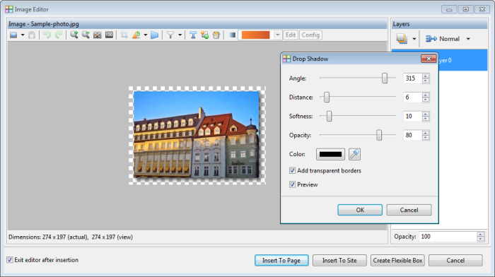
Task: Disable Exit editor after insertion
Action: coord(10,260)
